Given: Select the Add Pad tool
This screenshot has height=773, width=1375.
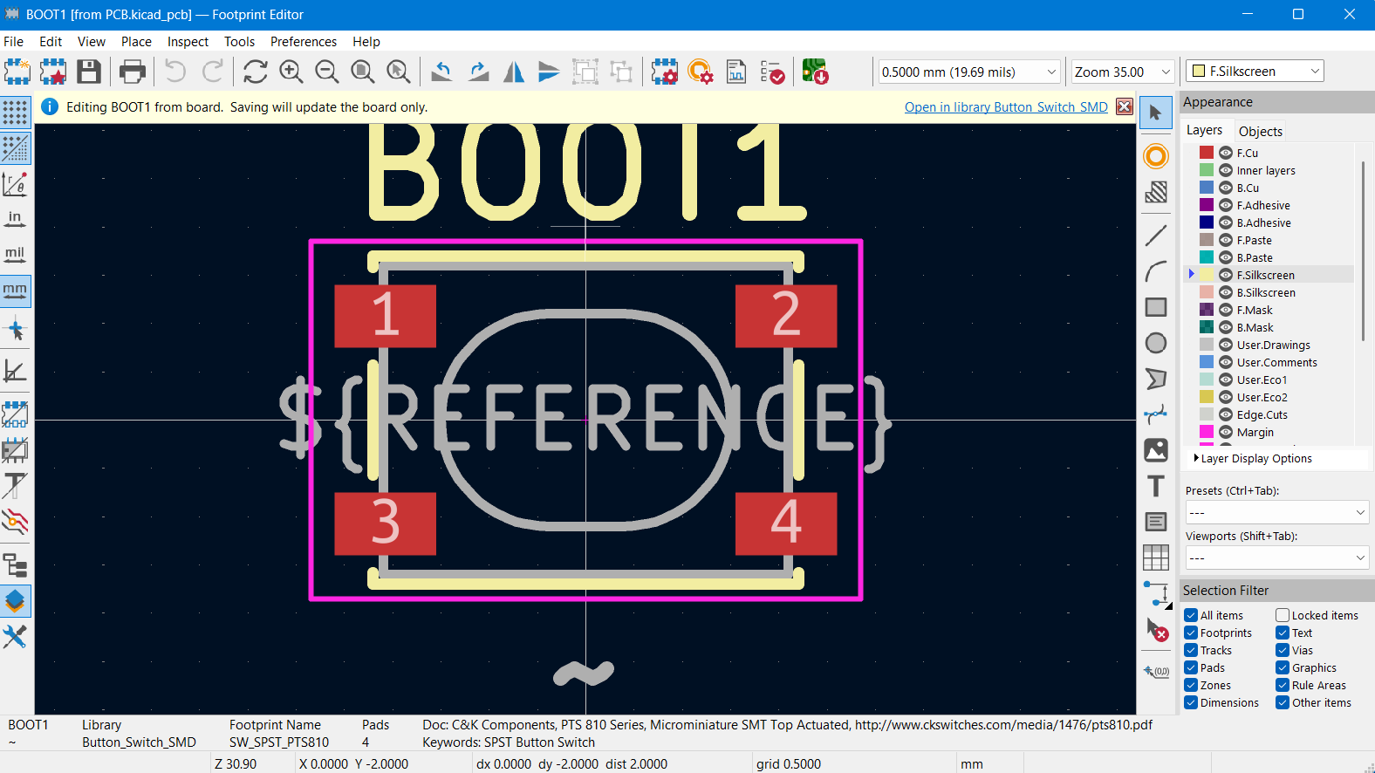Looking at the screenshot, I should pos(1155,156).
